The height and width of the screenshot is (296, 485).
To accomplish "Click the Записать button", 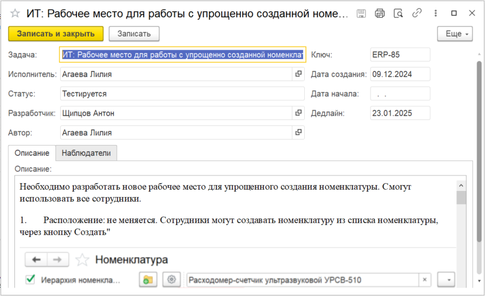I will 134,33.
